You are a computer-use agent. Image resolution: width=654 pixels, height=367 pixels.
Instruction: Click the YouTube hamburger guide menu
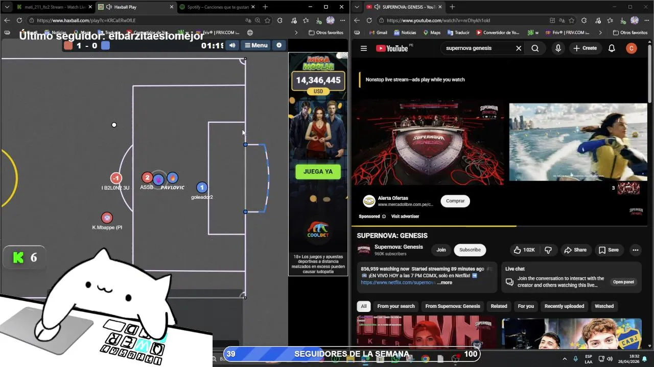pyautogui.click(x=364, y=48)
